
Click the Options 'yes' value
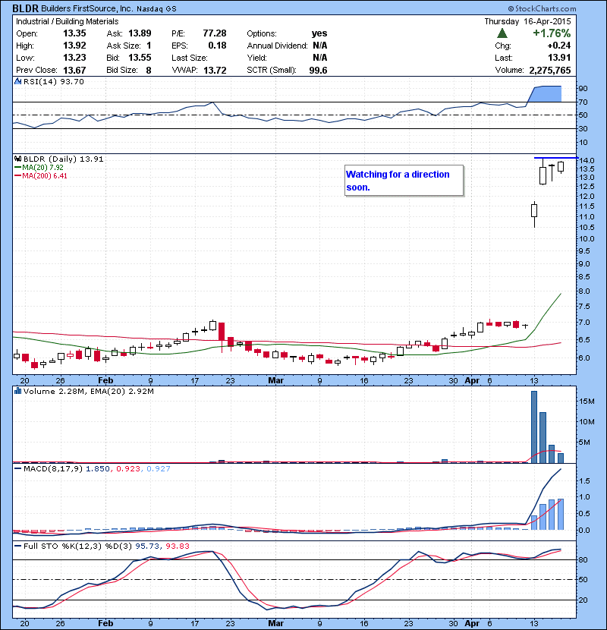click(x=319, y=33)
